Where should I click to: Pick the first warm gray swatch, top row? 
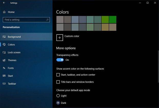pyautogui.click(x=60, y=20)
